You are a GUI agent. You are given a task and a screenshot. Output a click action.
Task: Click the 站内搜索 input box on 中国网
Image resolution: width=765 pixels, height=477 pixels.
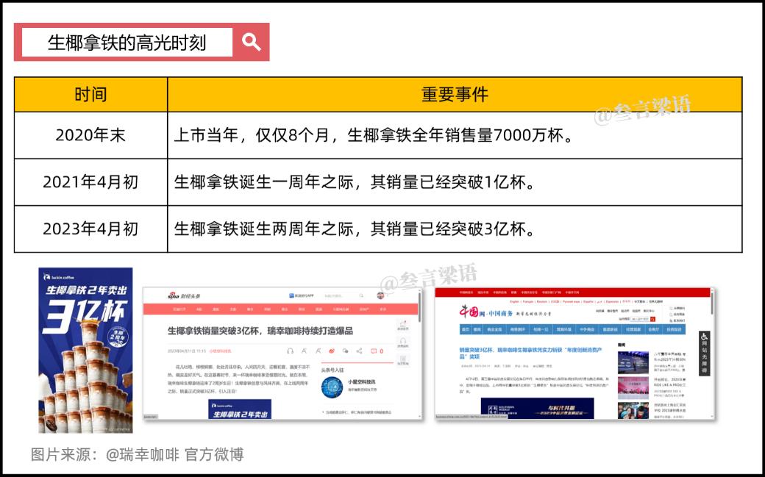640,319
